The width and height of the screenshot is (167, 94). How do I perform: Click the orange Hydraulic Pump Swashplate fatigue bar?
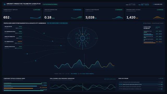click(x=18, y=88)
